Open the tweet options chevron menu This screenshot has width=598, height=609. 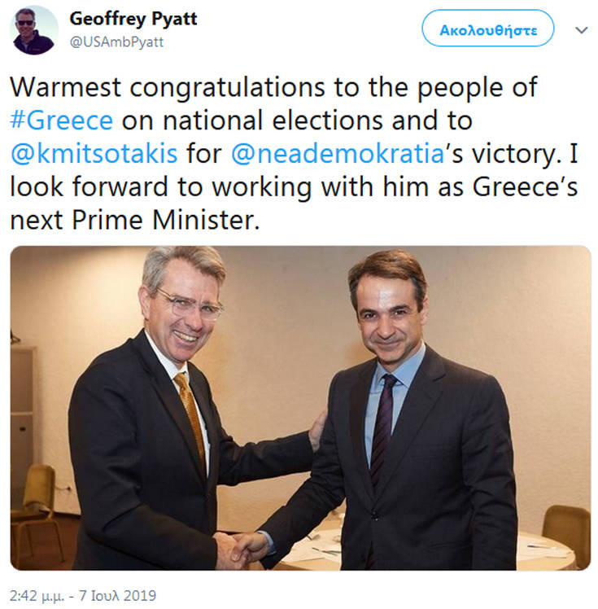pos(581,30)
